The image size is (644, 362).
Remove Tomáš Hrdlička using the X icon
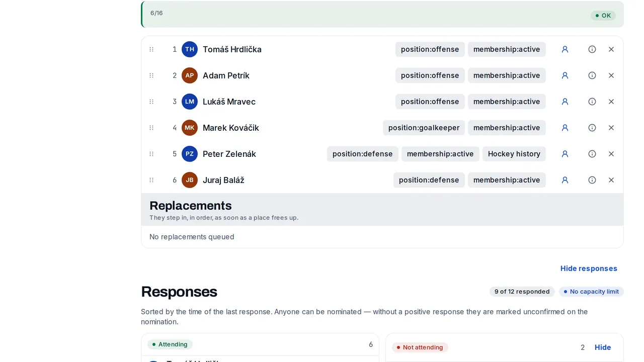coord(611,49)
